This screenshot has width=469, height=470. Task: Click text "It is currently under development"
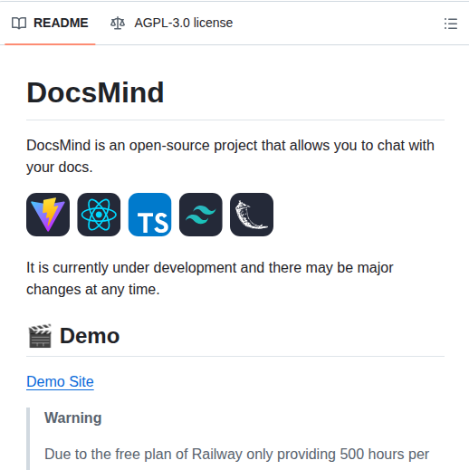(x=131, y=268)
